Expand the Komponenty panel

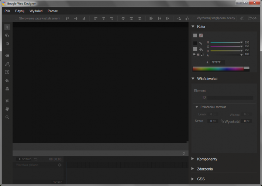pyautogui.click(x=193, y=159)
